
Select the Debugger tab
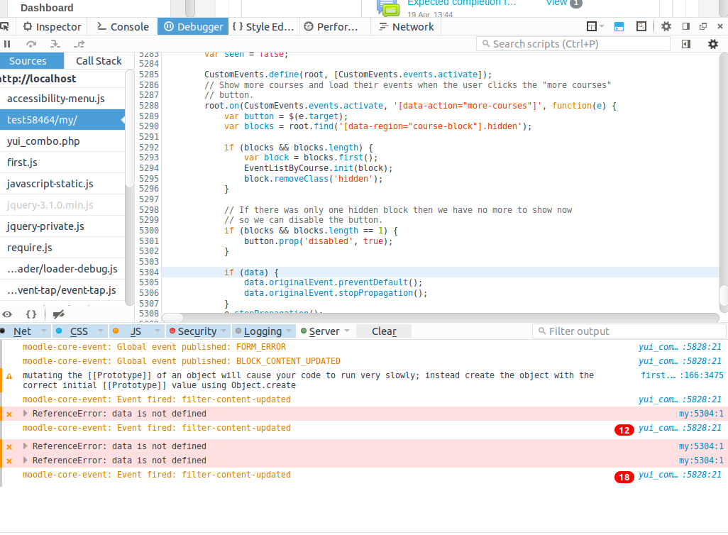[x=194, y=26]
